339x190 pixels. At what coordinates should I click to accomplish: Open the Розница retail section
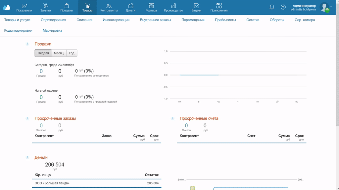click(151, 7)
